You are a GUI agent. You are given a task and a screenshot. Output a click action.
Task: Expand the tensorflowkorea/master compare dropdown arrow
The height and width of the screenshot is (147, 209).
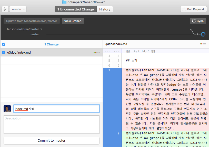[41, 29]
